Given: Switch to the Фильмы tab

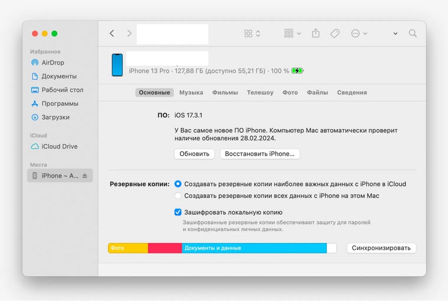Looking at the screenshot, I should point(225,92).
